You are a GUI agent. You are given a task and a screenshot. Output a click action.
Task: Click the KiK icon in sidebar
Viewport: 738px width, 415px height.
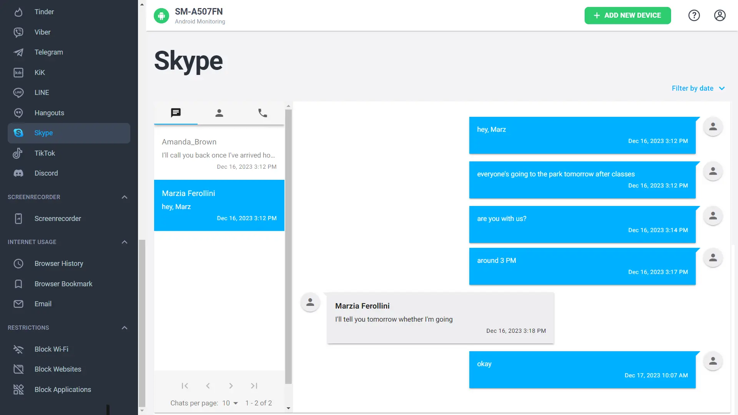click(x=18, y=73)
